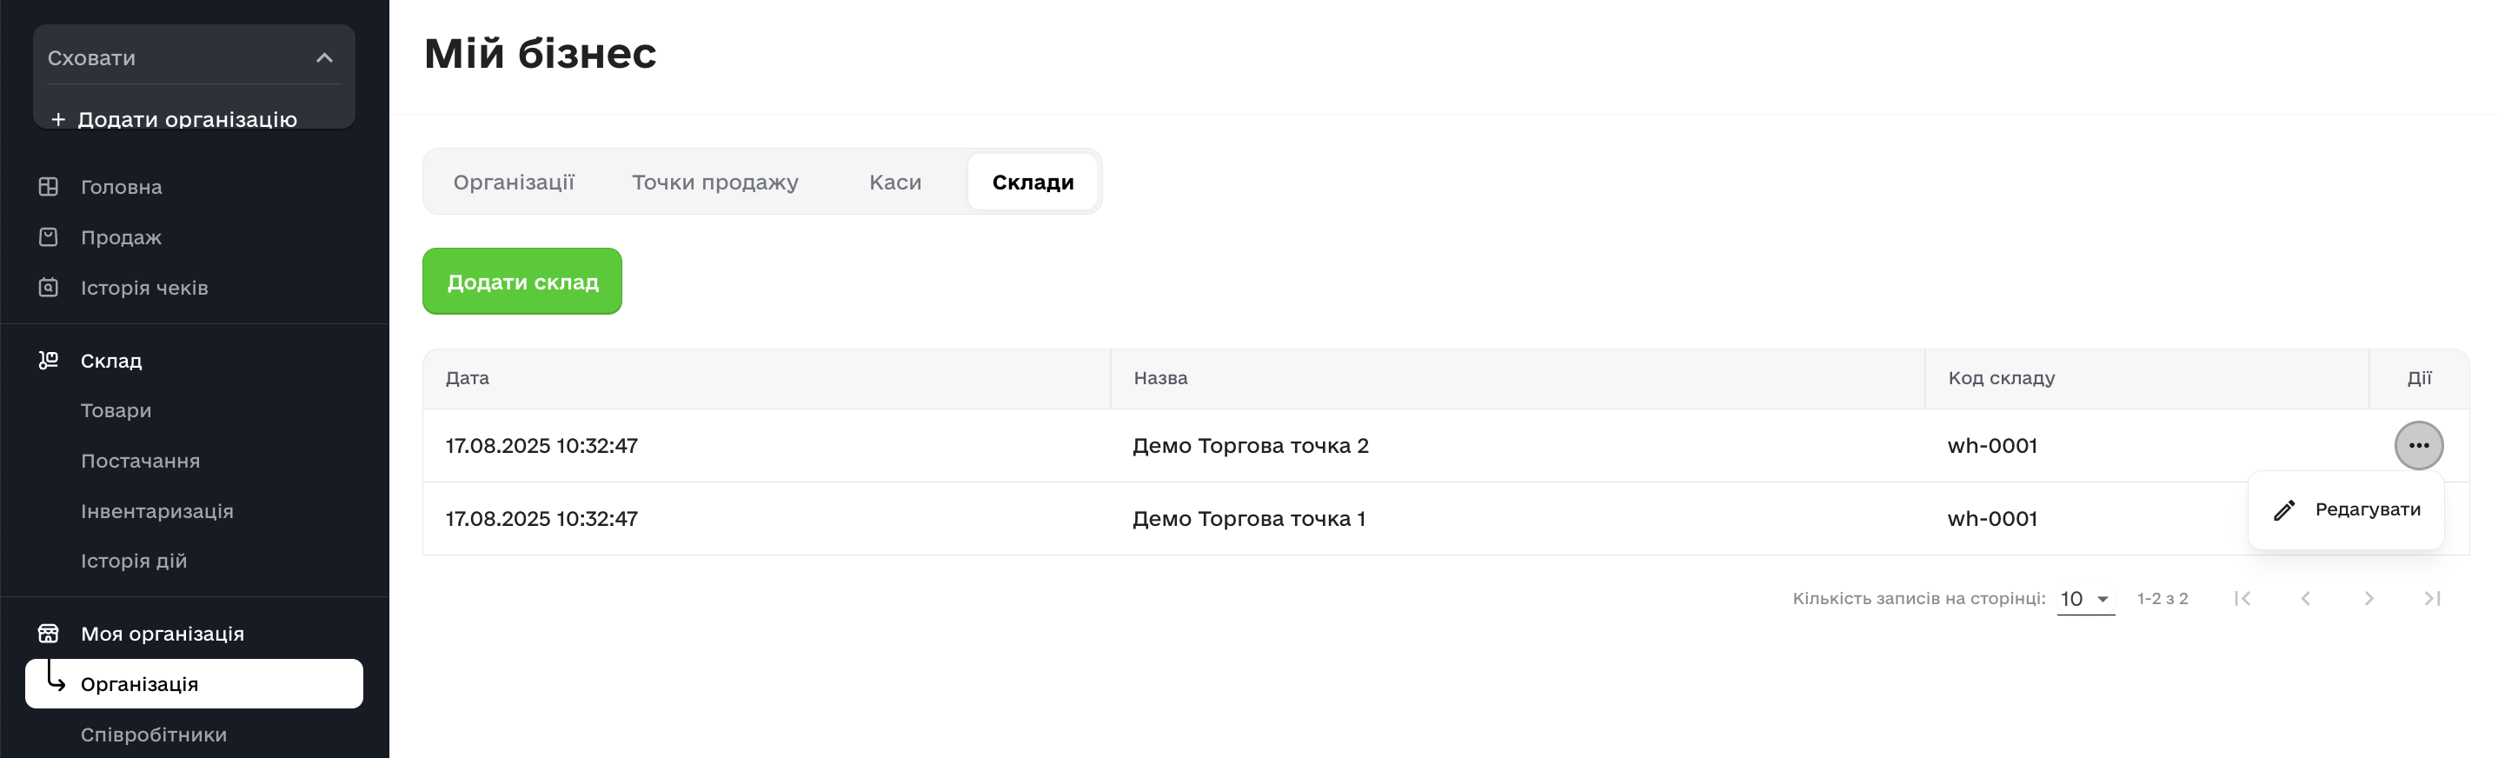Switch to the Організації tab
The height and width of the screenshot is (758, 2498).
[x=514, y=183]
